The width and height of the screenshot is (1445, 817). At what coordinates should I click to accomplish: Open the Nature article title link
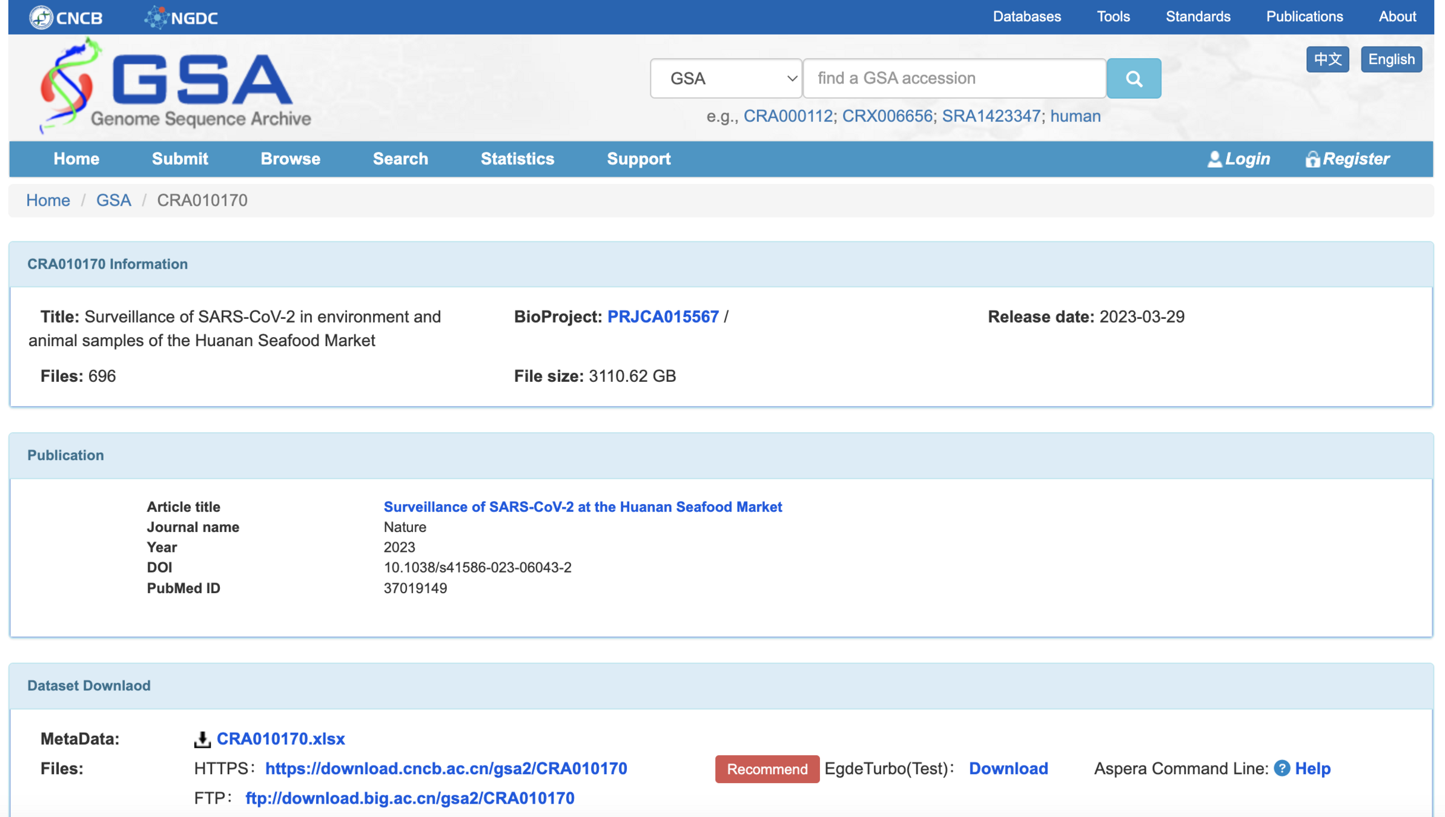point(583,507)
